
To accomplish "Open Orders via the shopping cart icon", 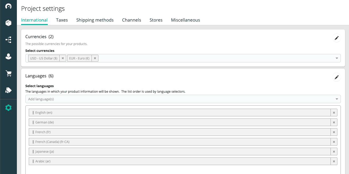I will click(8, 73).
